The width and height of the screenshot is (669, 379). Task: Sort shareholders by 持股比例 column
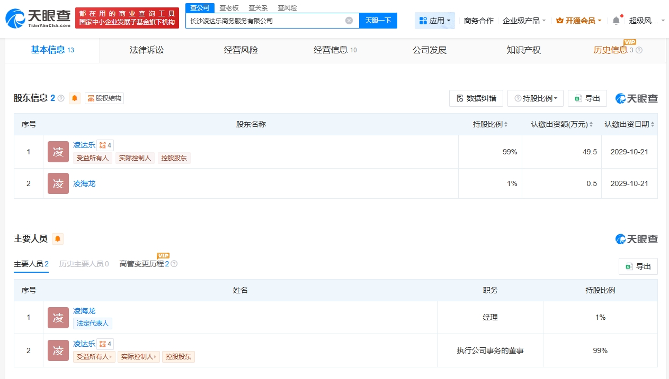(490, 124)
